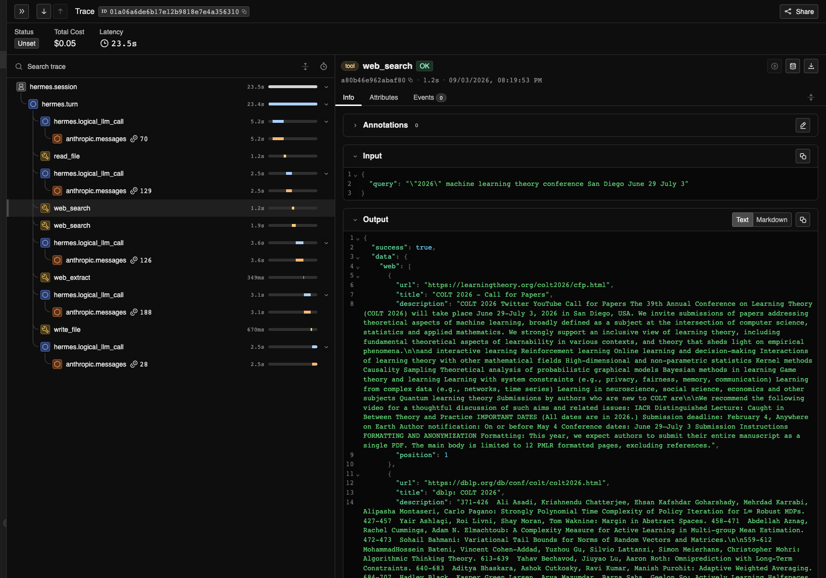
Task: Select anthropic.messages span with 28 links
Action: 96,364
